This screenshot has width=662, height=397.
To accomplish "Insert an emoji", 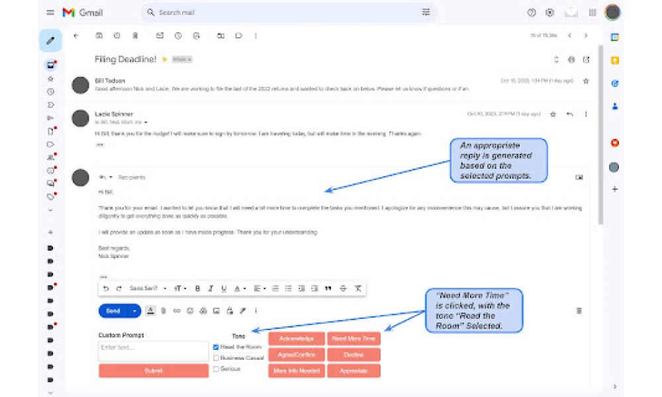I will click(x=190, y=311).
